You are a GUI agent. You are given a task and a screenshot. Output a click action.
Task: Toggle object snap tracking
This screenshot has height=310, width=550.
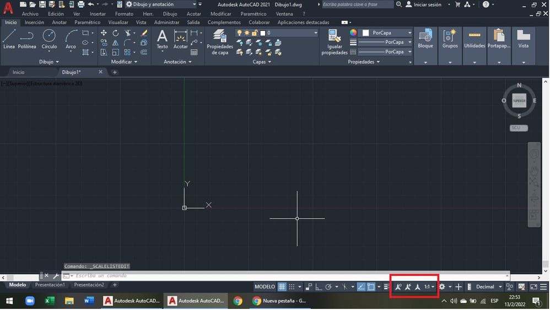[x=361, y=287]
